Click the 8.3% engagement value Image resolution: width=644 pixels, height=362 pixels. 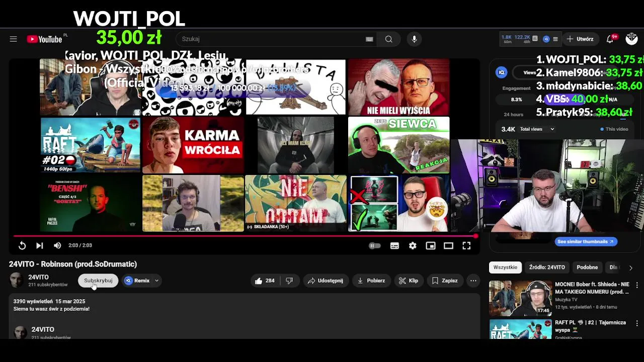[516, 100]
